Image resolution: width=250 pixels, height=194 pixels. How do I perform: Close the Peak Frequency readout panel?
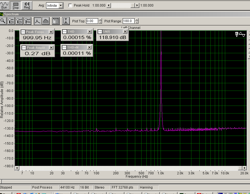[51, 32]
